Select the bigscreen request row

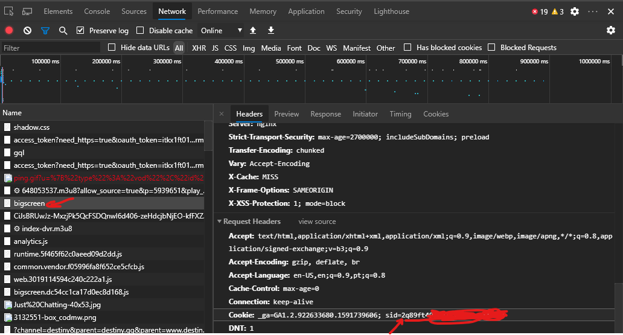click(102, 203)
